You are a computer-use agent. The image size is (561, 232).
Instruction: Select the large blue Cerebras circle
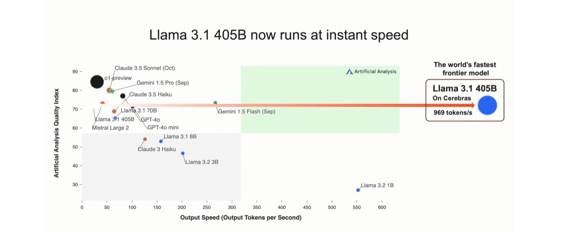pos(487,106)
